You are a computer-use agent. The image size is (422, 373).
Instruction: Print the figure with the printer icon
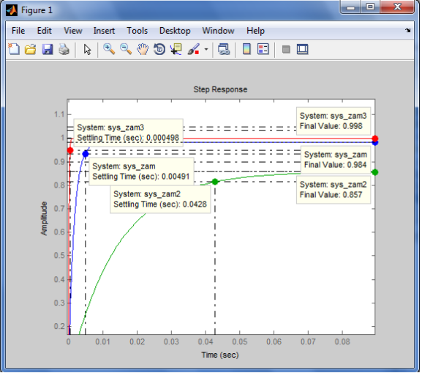(x=64, y=50)
